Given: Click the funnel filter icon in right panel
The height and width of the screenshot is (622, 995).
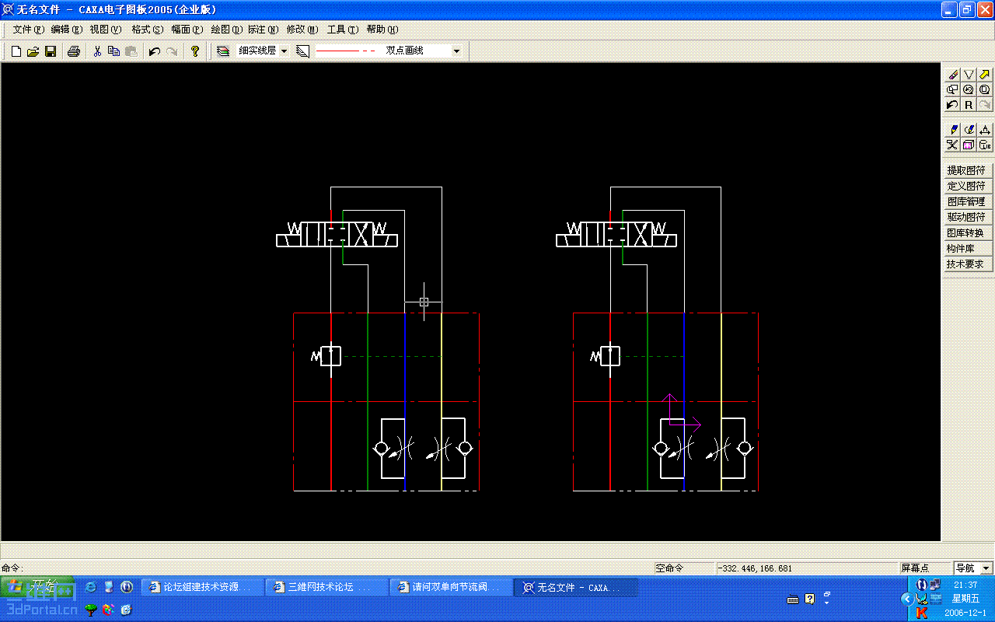Looking at the screenshot, I should coord(969,75).
